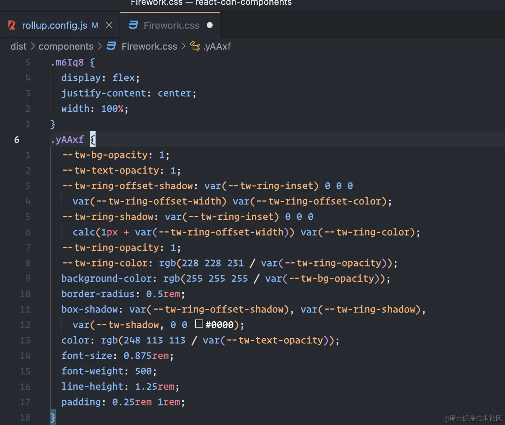Click the .m6Iq8 selector text
Image resolution: width=505 pixels, height=425 pixels.
pos(67,63)
